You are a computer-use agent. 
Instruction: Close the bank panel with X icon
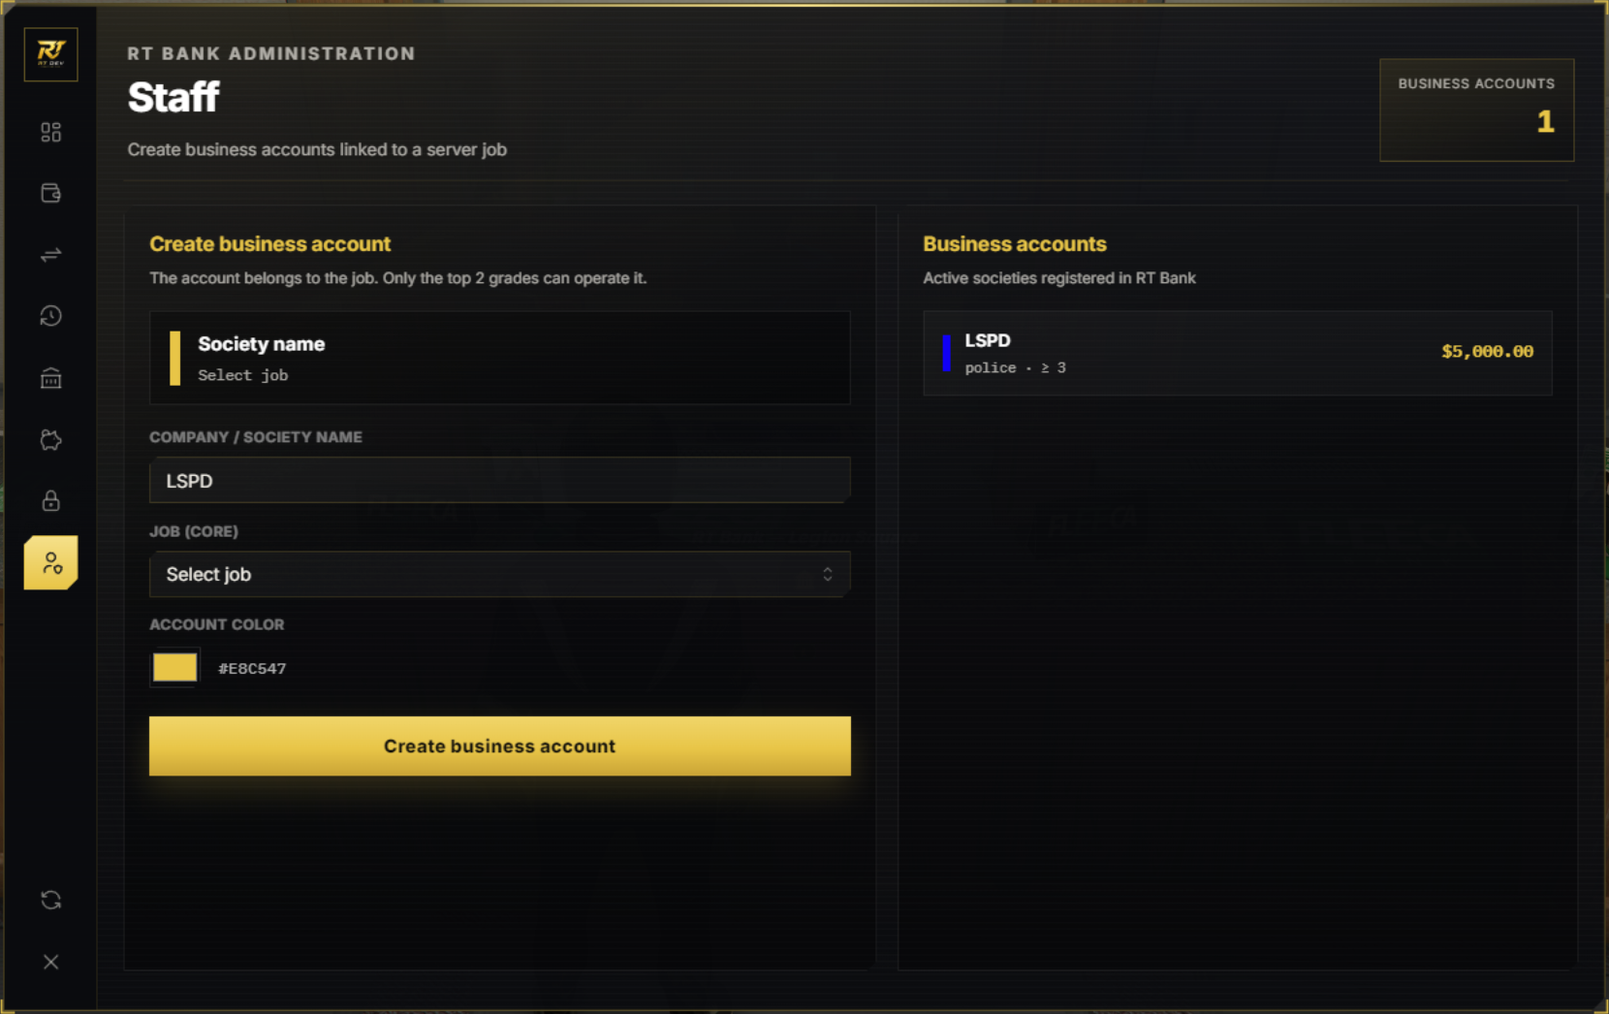click(x=51, y=962)
